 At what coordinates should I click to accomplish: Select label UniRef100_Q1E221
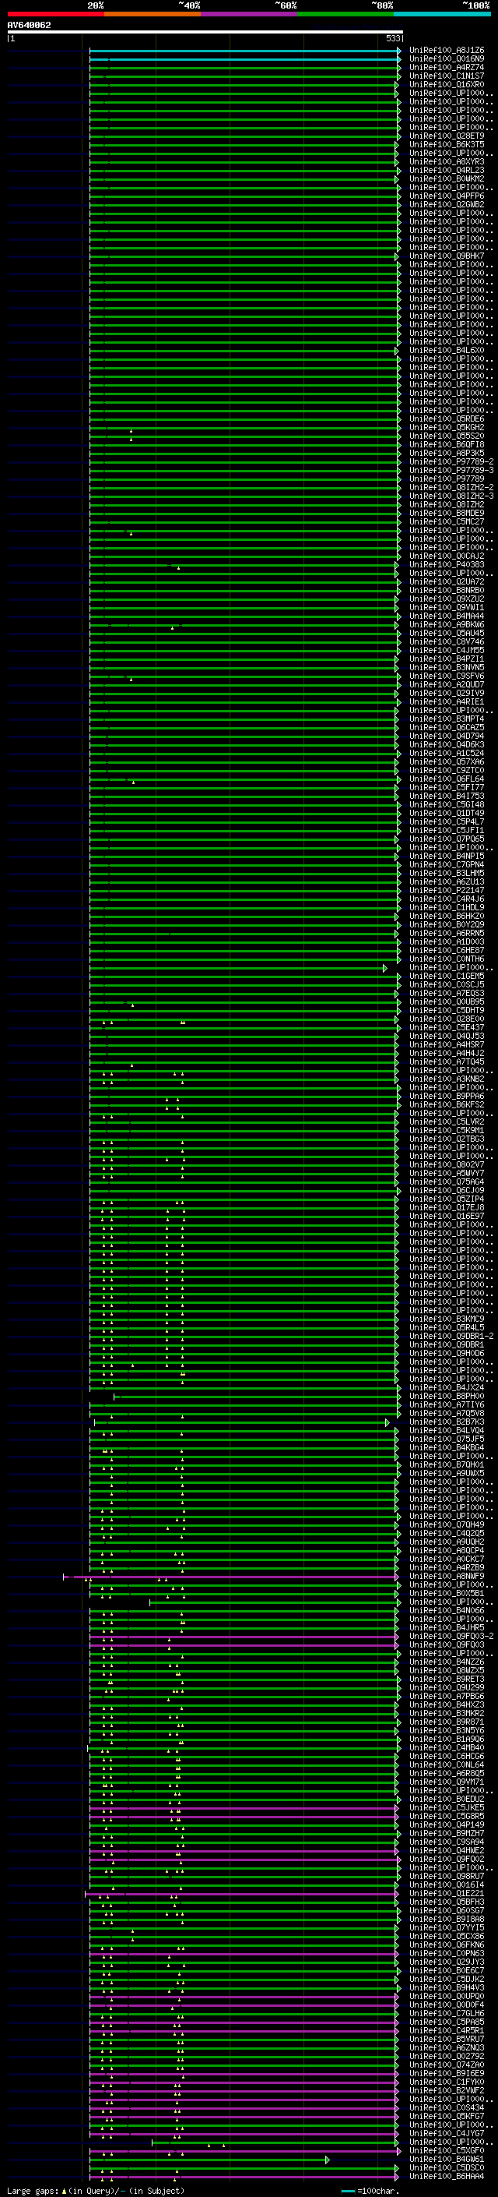click(x=447, y=1892)
